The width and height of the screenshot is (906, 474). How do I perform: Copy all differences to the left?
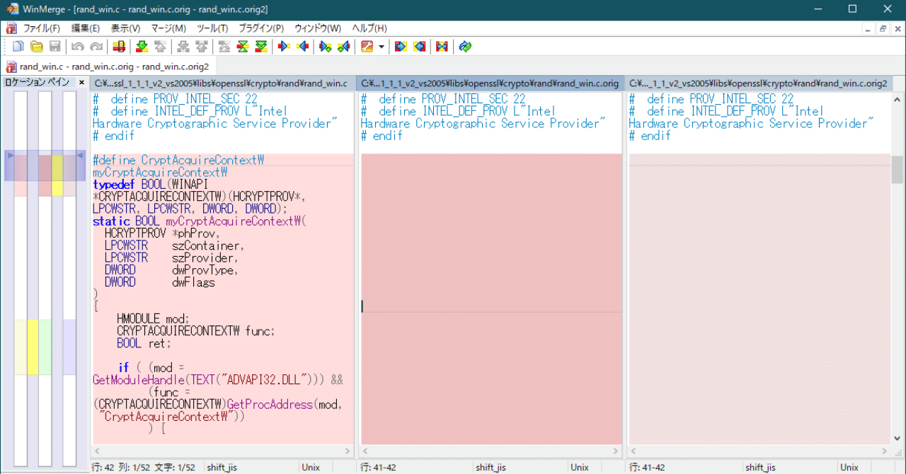click(x=419, y=47)
